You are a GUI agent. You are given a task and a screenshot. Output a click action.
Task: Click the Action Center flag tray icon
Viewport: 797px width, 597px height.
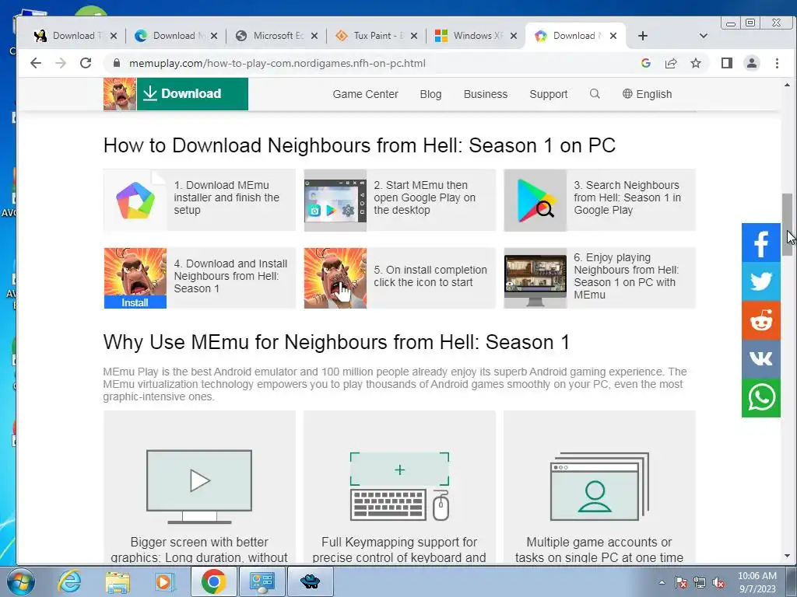680,583
